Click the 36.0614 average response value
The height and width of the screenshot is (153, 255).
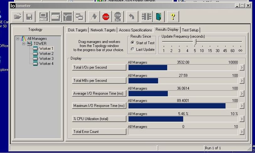(183, 88)
